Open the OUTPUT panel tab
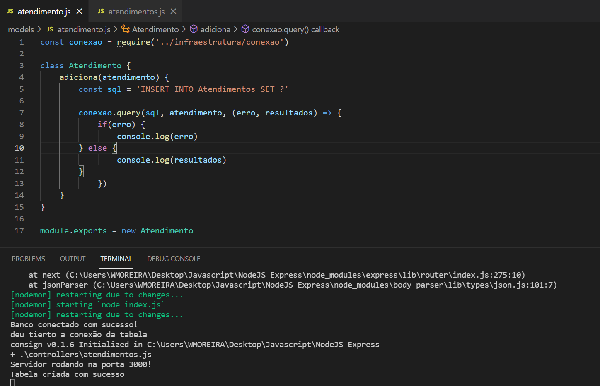Screen dimensions: 600x386 point(73,259)
